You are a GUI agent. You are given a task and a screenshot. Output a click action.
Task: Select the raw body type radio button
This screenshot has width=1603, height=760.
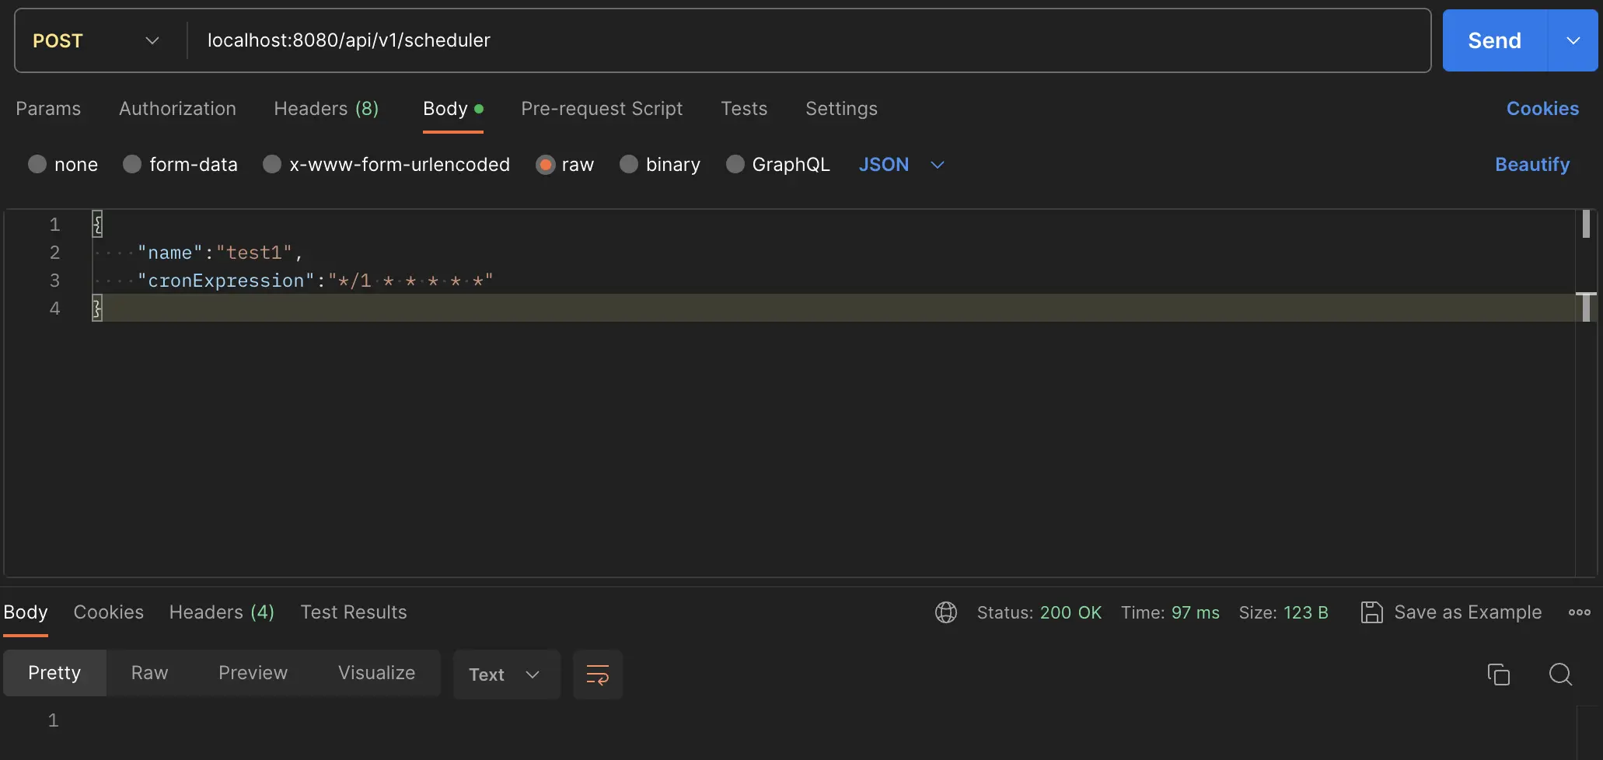(546, 165)
